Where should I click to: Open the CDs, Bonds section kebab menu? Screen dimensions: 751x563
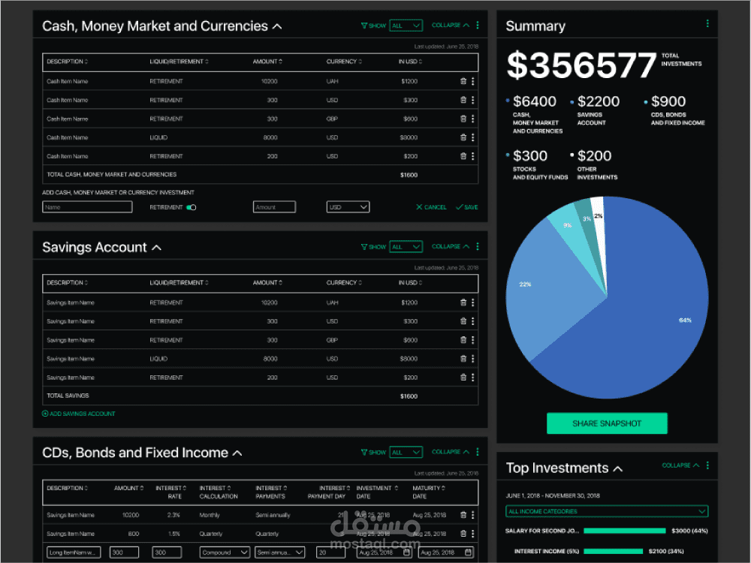[478, 451]
